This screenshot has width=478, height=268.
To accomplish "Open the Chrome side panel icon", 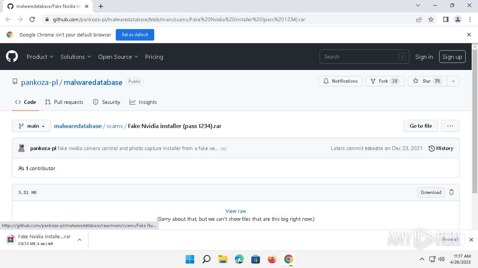I will pyautogui.click(x=446, y=19).
